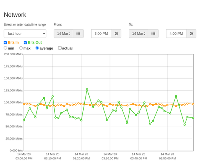
Task: Click the '200.000 Mbits' axis label
Action: tap(13, 54)
